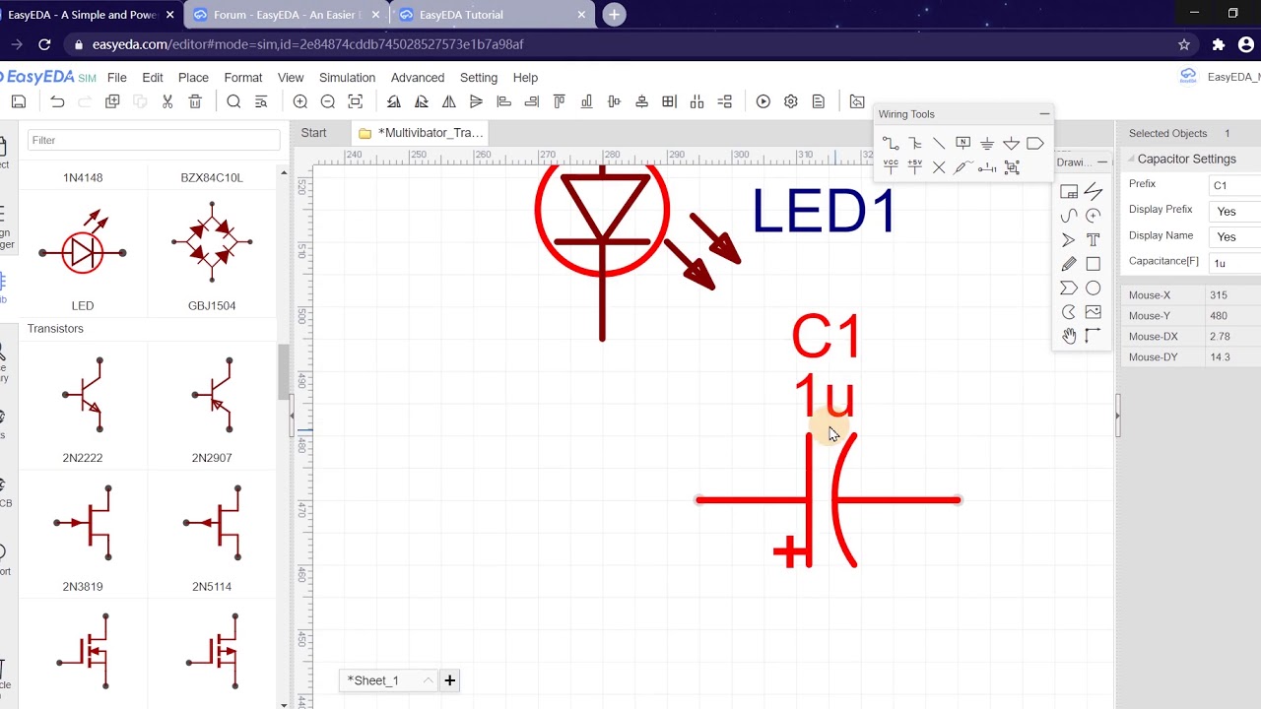
Task: Add a new sheet with plus button
Action: click(450, 680)
